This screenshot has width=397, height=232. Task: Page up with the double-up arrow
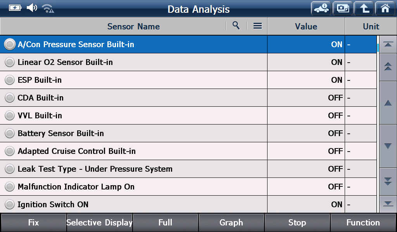coord(388,67)
